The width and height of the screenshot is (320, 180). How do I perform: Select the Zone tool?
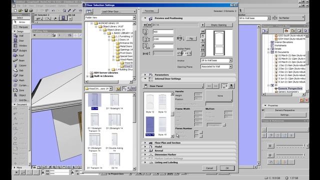click(21, 90)
